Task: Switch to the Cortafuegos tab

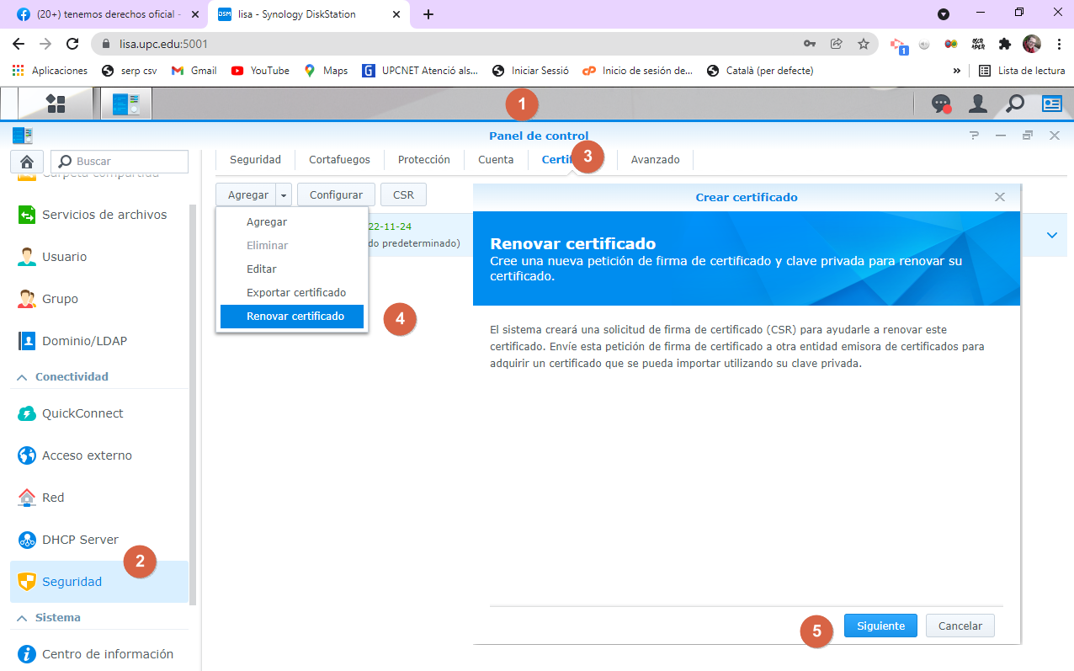Action: [339, 160]
